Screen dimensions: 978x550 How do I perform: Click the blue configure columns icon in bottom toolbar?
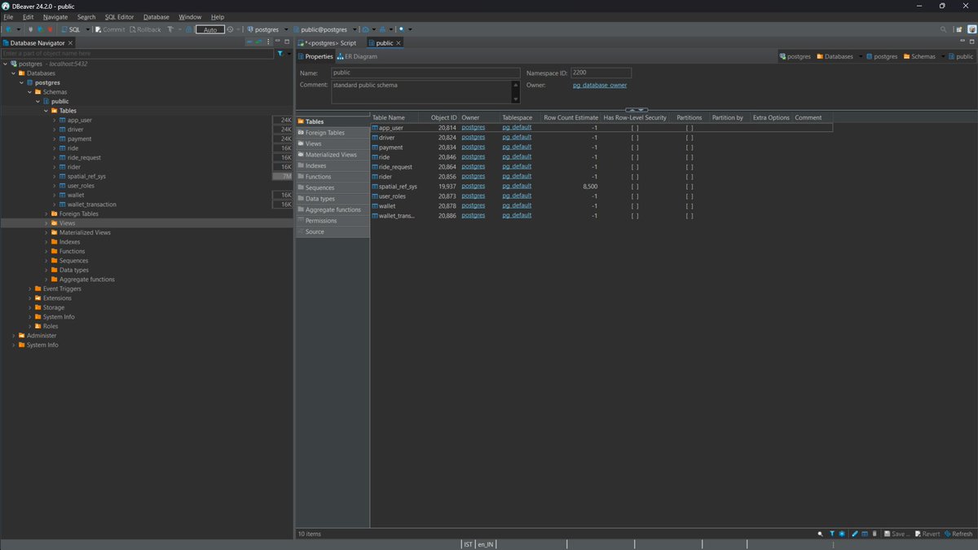(842, 534)
